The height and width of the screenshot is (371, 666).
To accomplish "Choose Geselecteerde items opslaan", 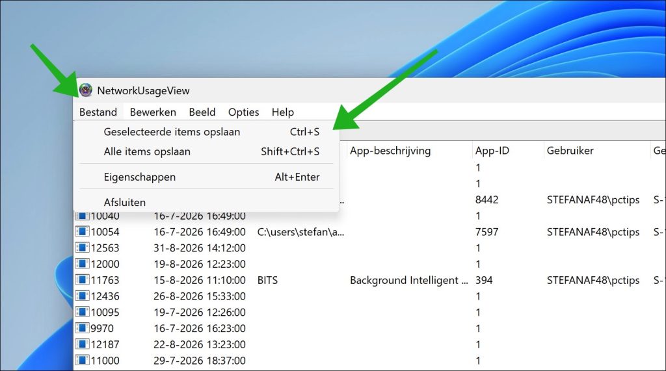I will (x=206, y=132).
